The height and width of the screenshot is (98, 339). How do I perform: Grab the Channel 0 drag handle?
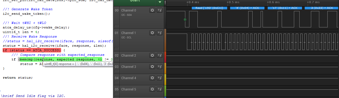pos(117,26)
